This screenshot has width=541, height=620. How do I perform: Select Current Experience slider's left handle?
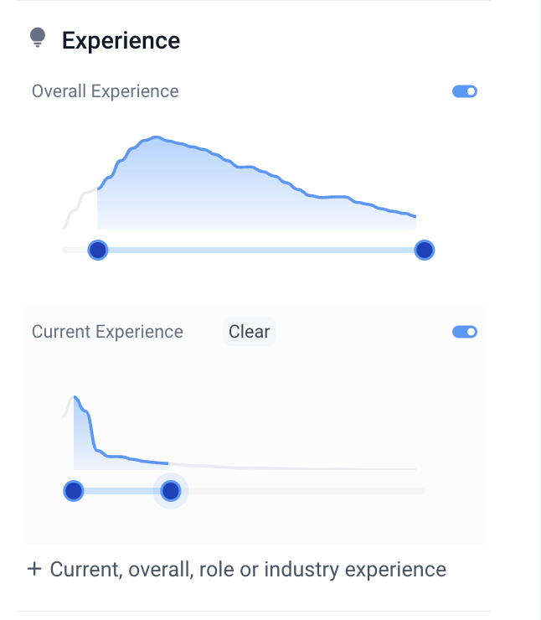74,490
